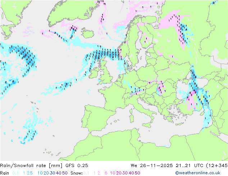Click the '(12+345' forecast offset text
This screenshot has width=228, height=176.
217,166
